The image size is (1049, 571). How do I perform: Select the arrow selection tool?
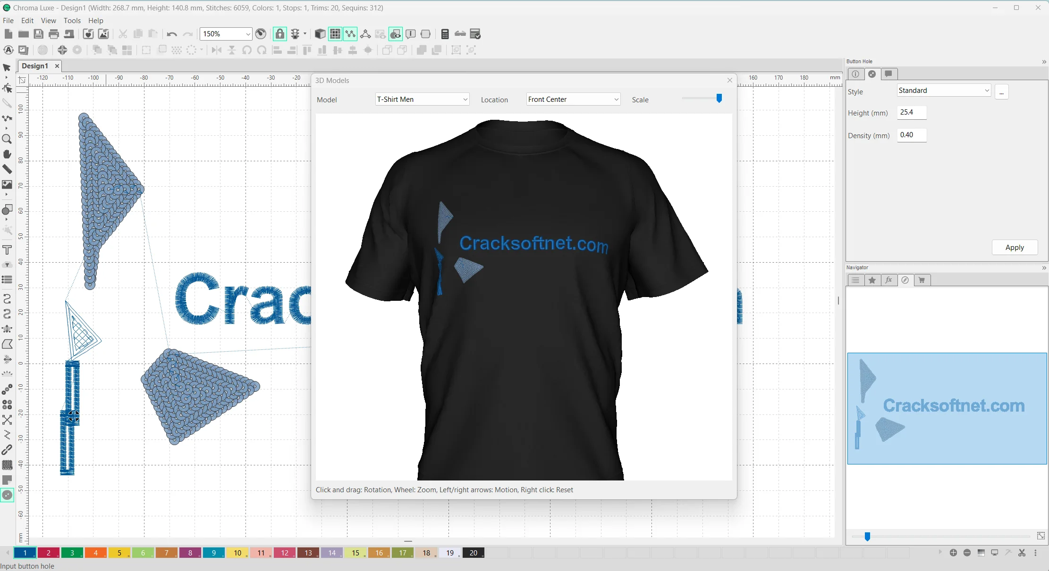click(7, 68)
